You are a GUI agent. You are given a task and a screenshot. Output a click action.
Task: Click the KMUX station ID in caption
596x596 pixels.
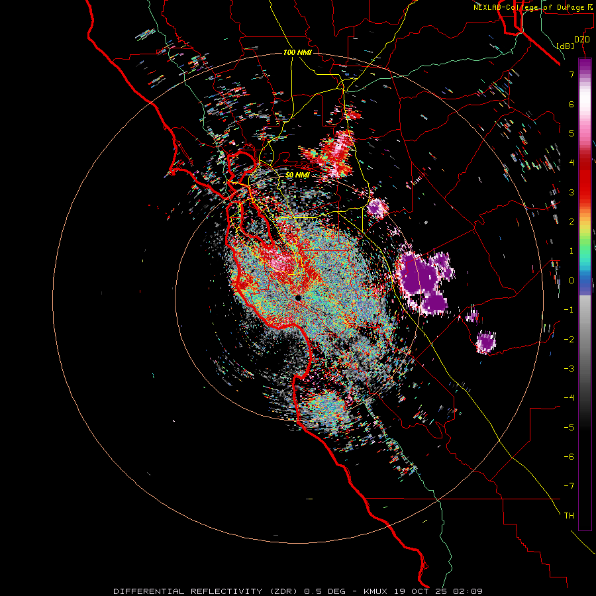coord(376,591)
